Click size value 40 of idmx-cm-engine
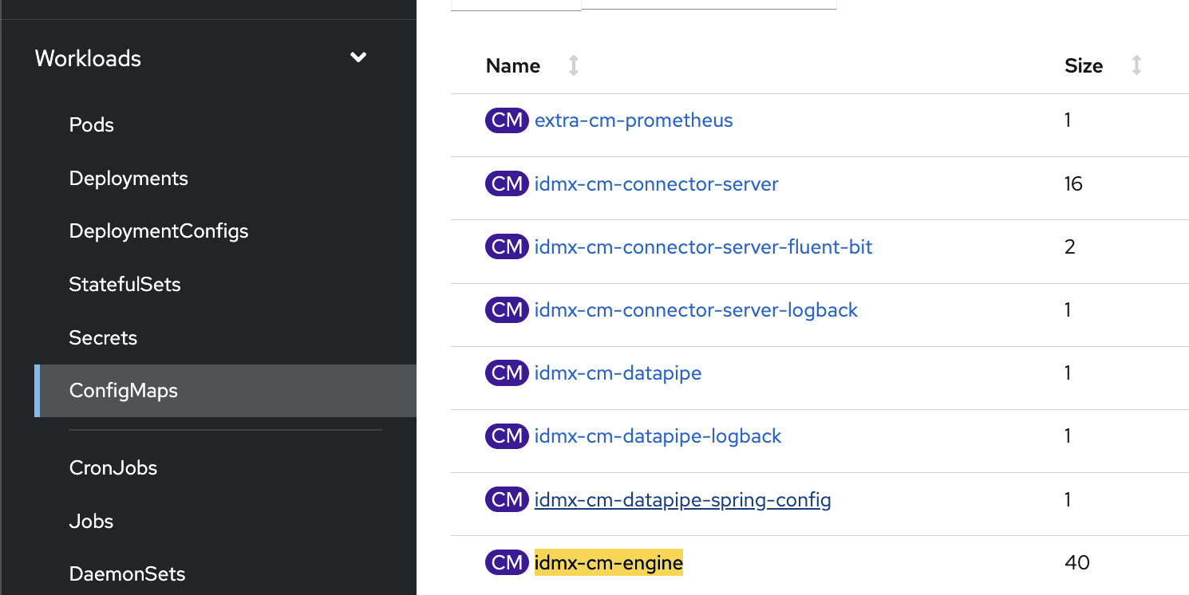 coord(1077,563)
